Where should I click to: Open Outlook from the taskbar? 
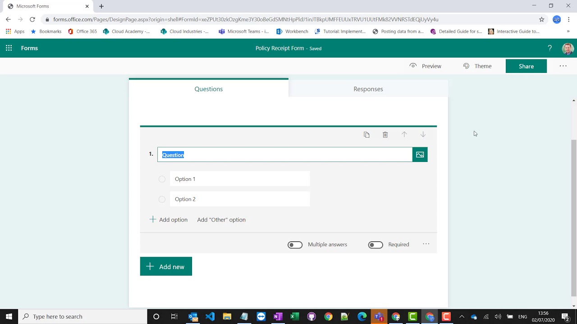[193, 316]
